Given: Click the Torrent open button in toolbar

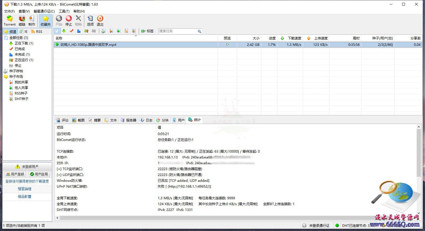Looking at the screenshot, I should coord(9,21).
